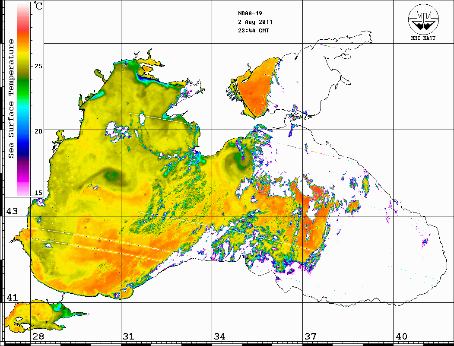Click longitude label 34

(220, 336)
